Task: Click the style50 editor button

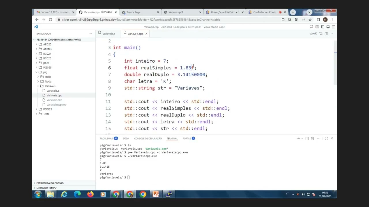Action: 313,34
